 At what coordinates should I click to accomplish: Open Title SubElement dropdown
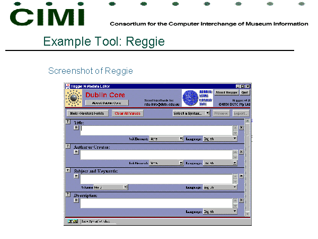click(166, 139)
